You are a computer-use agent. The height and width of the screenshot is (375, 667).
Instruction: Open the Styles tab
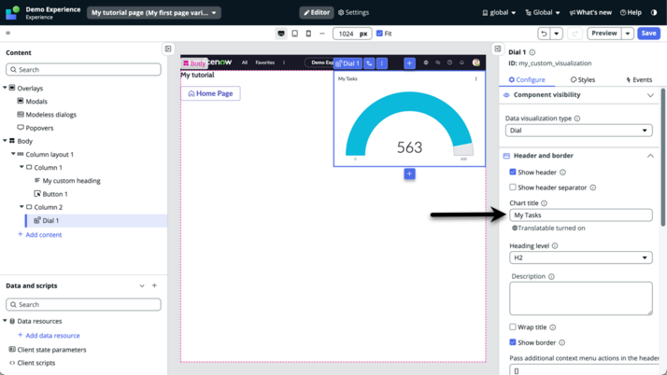tap(583, 80)
